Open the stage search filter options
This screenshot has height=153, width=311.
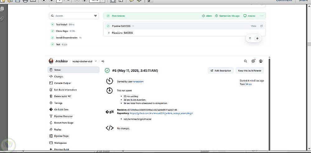click(95, 16)
